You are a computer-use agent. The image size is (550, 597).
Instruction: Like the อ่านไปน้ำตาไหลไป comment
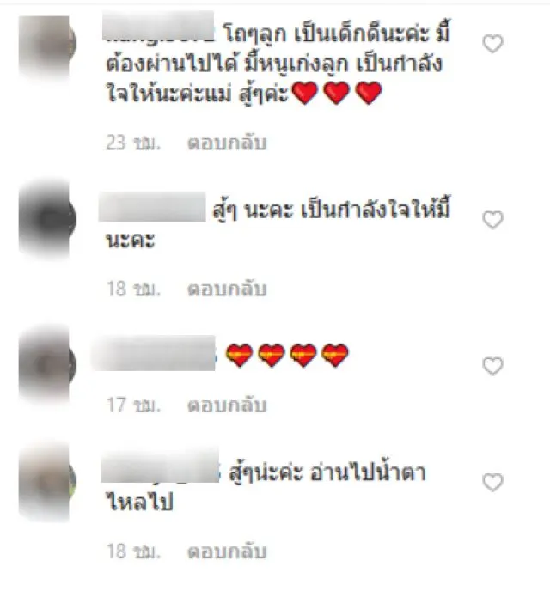[x=493, y=483]
